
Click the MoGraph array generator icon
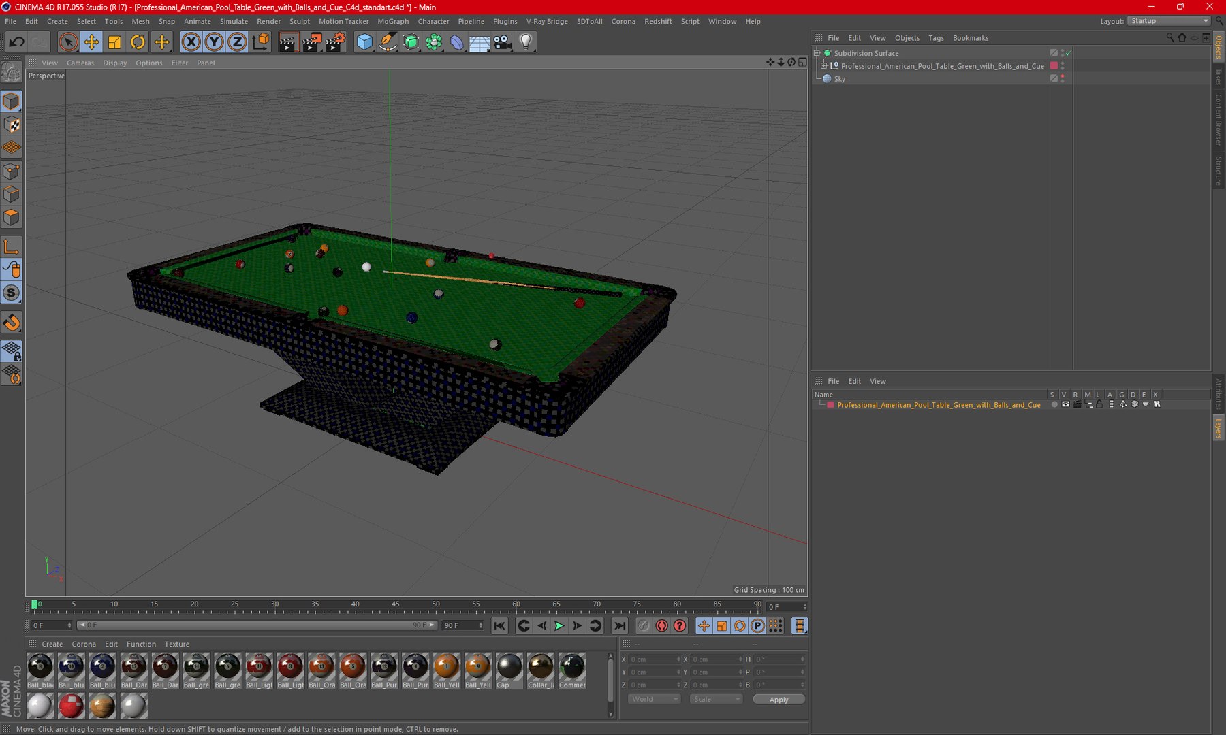(434, 42)
